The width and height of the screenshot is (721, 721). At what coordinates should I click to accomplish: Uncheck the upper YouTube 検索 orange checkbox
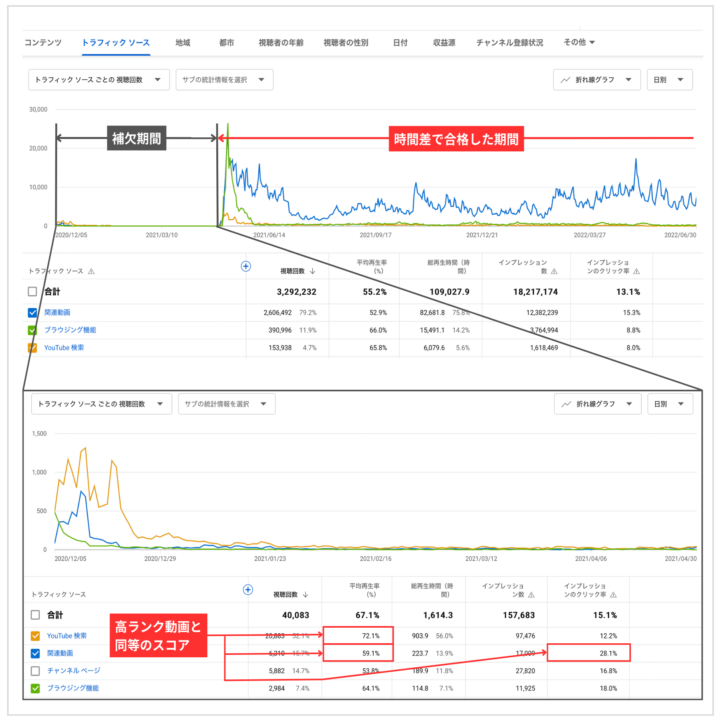point(32,348)
